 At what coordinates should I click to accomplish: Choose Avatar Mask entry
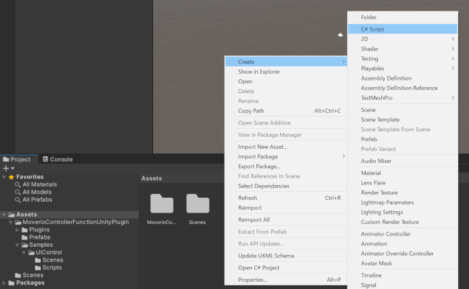[x=403, y=264]
